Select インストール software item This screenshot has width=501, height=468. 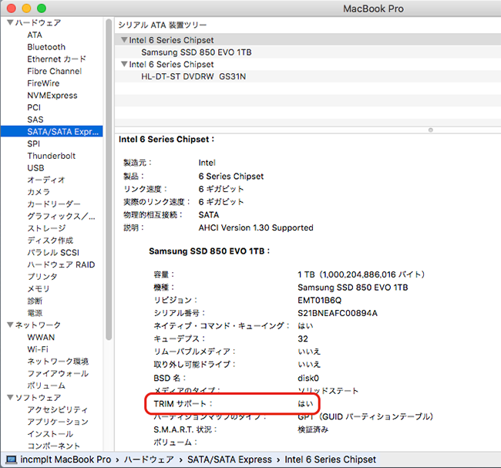coord(50,434)
